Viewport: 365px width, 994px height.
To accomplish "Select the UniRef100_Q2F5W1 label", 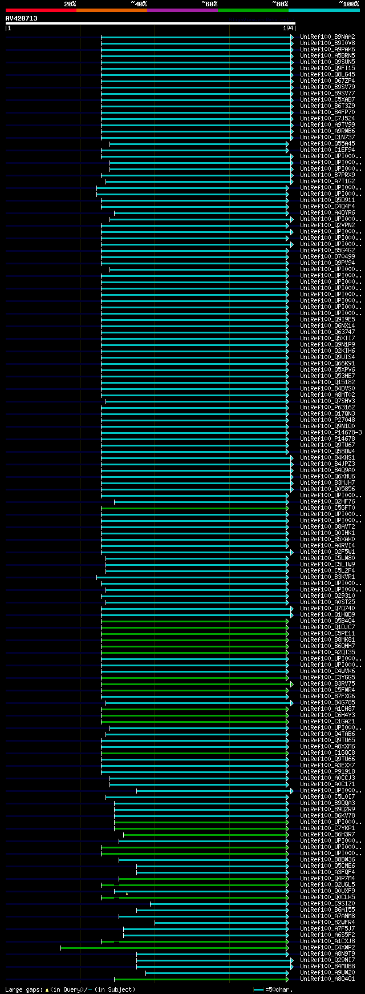I will click(327, 552).
